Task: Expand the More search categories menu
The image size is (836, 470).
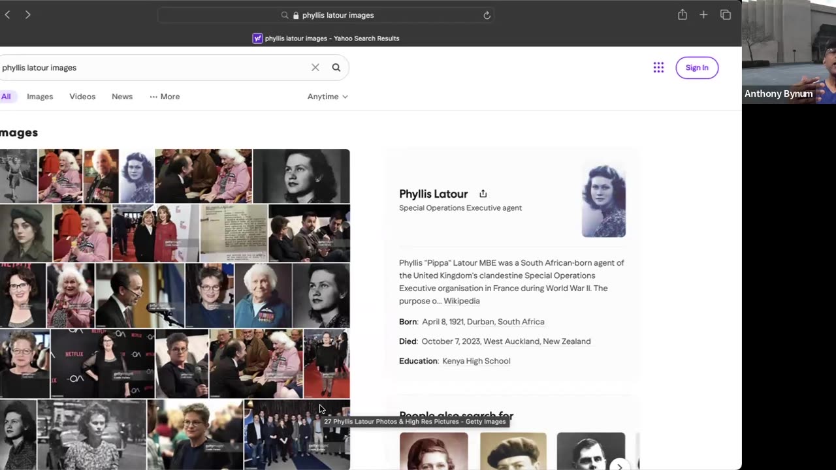Action: click(165, 97)
